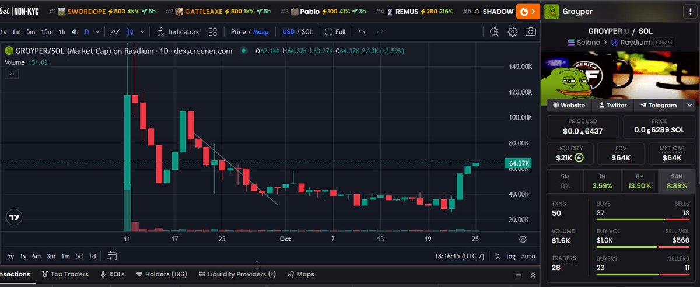Select the 5m timeframe
This screenshot has height=287, width=700.
31,32
